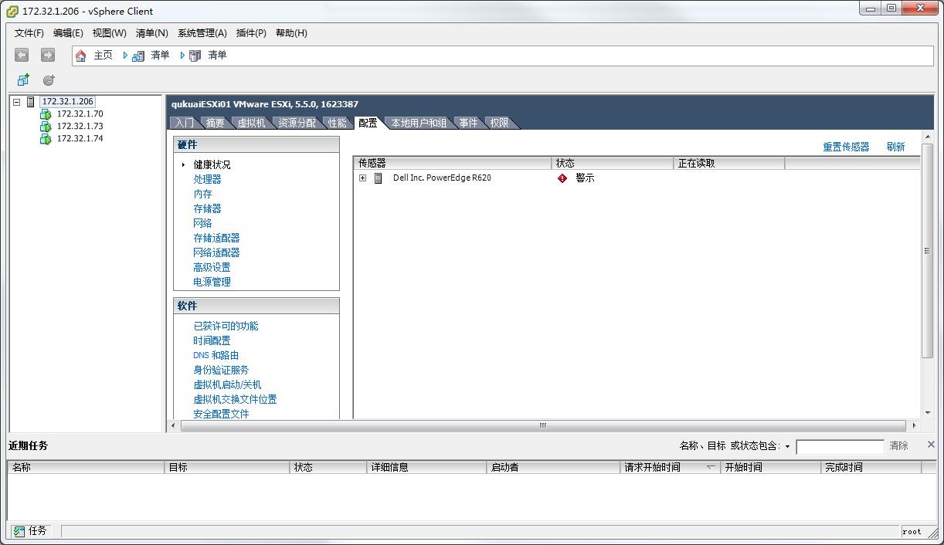The width and height of the screenshot is (944, 545).
Task: Open the 安全配置文件 link
Action: [x=221, y=414]
